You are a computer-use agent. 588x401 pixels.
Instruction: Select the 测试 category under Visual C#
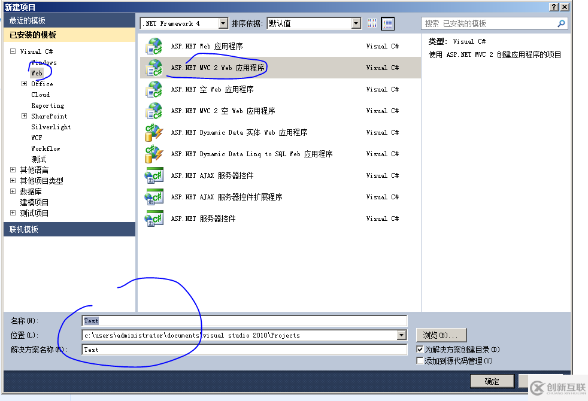pyautogui.click(x=39, y=159)
